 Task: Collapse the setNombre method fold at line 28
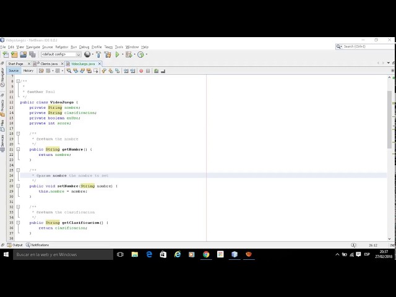click(18, 186)
